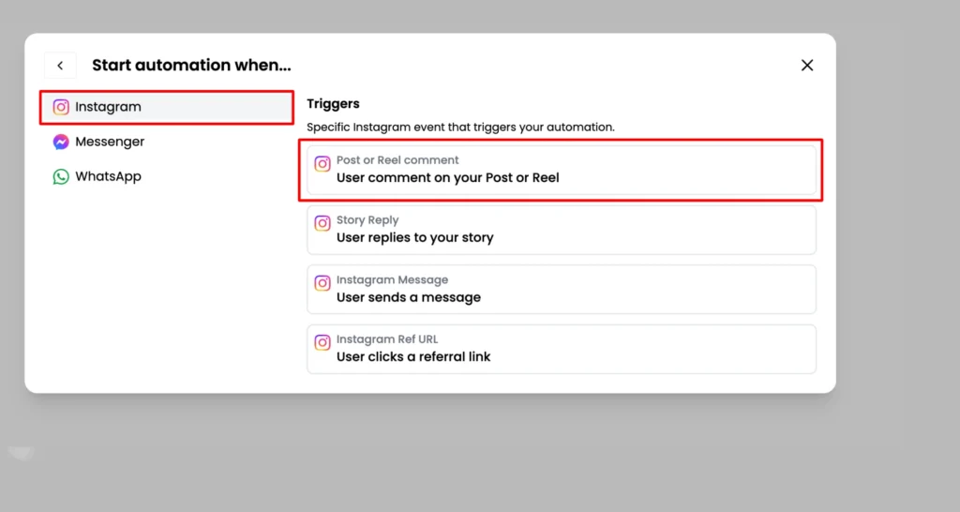This screenshot has height=512, width=960.
Task: Choose the Instagram Message trigger
Action: (x=562, y=289)
